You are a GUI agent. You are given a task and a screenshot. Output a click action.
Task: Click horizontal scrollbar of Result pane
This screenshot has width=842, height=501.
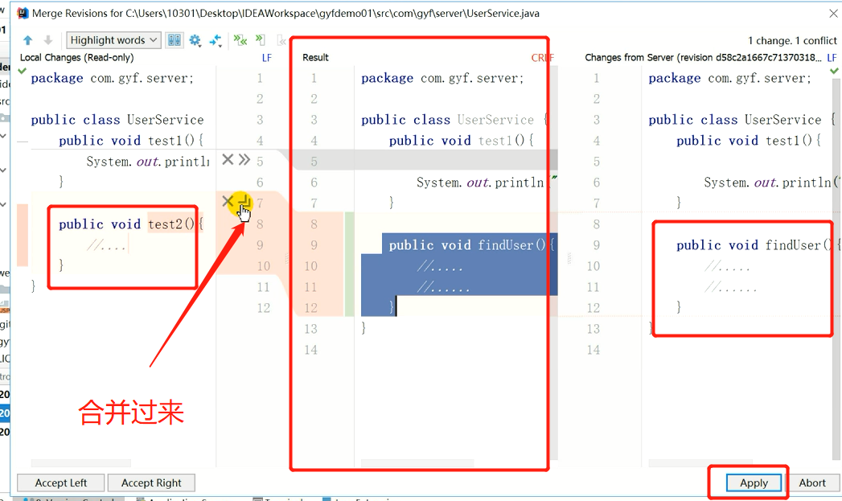(x=417, y=462)
